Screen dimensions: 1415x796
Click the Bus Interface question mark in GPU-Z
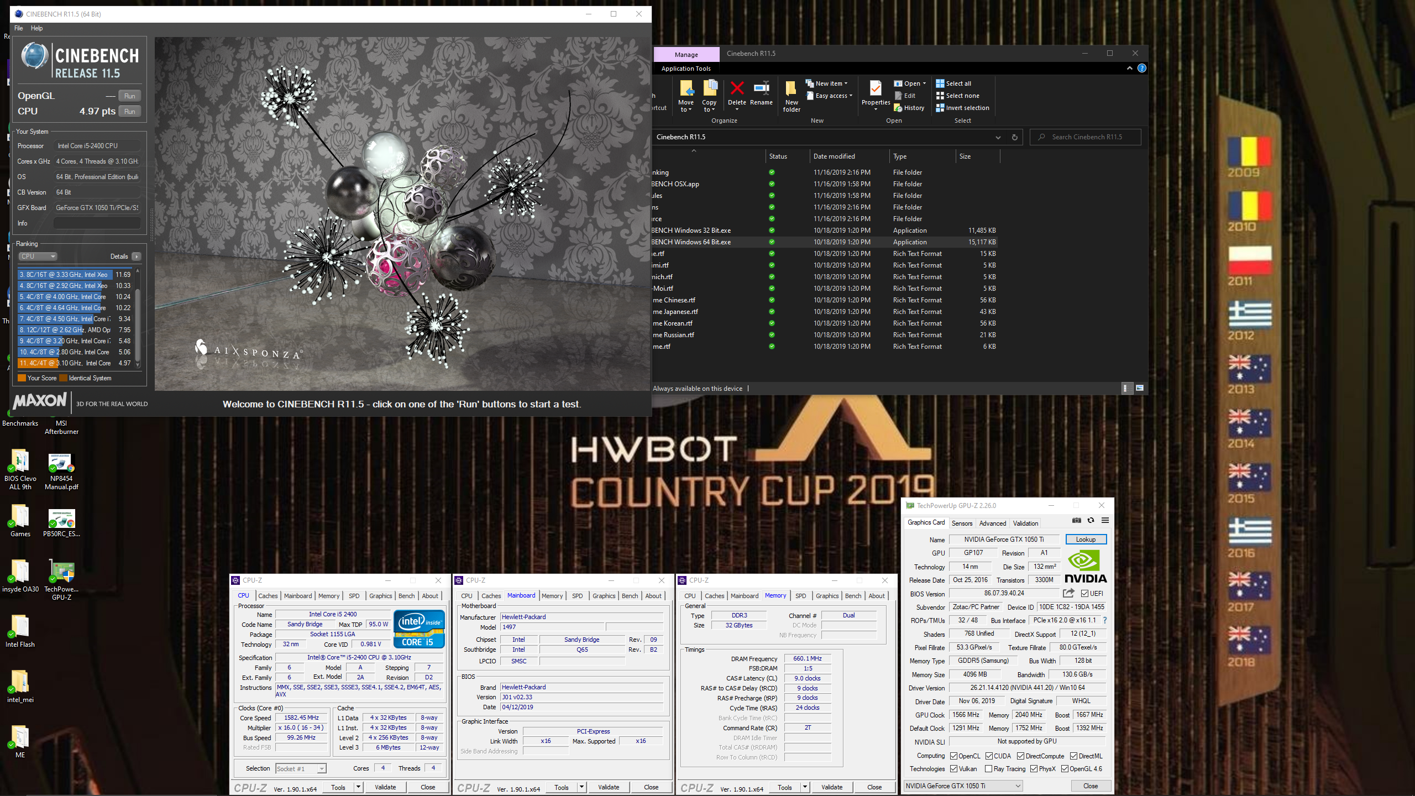(1104, 620)
